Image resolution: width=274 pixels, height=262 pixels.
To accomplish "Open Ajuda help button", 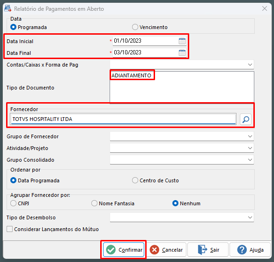I will click(x=250, y=250).
